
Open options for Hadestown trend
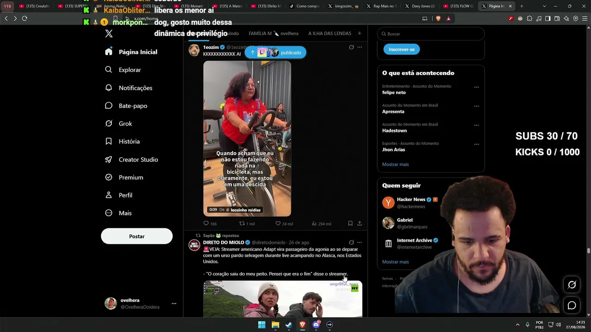pos(476,125)
